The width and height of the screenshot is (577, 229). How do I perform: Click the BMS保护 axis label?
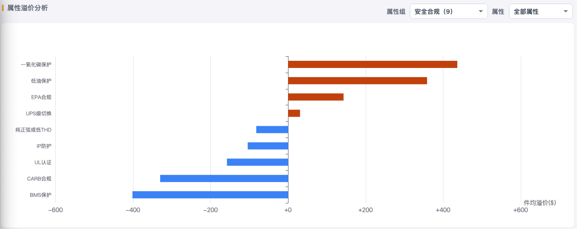40,195
